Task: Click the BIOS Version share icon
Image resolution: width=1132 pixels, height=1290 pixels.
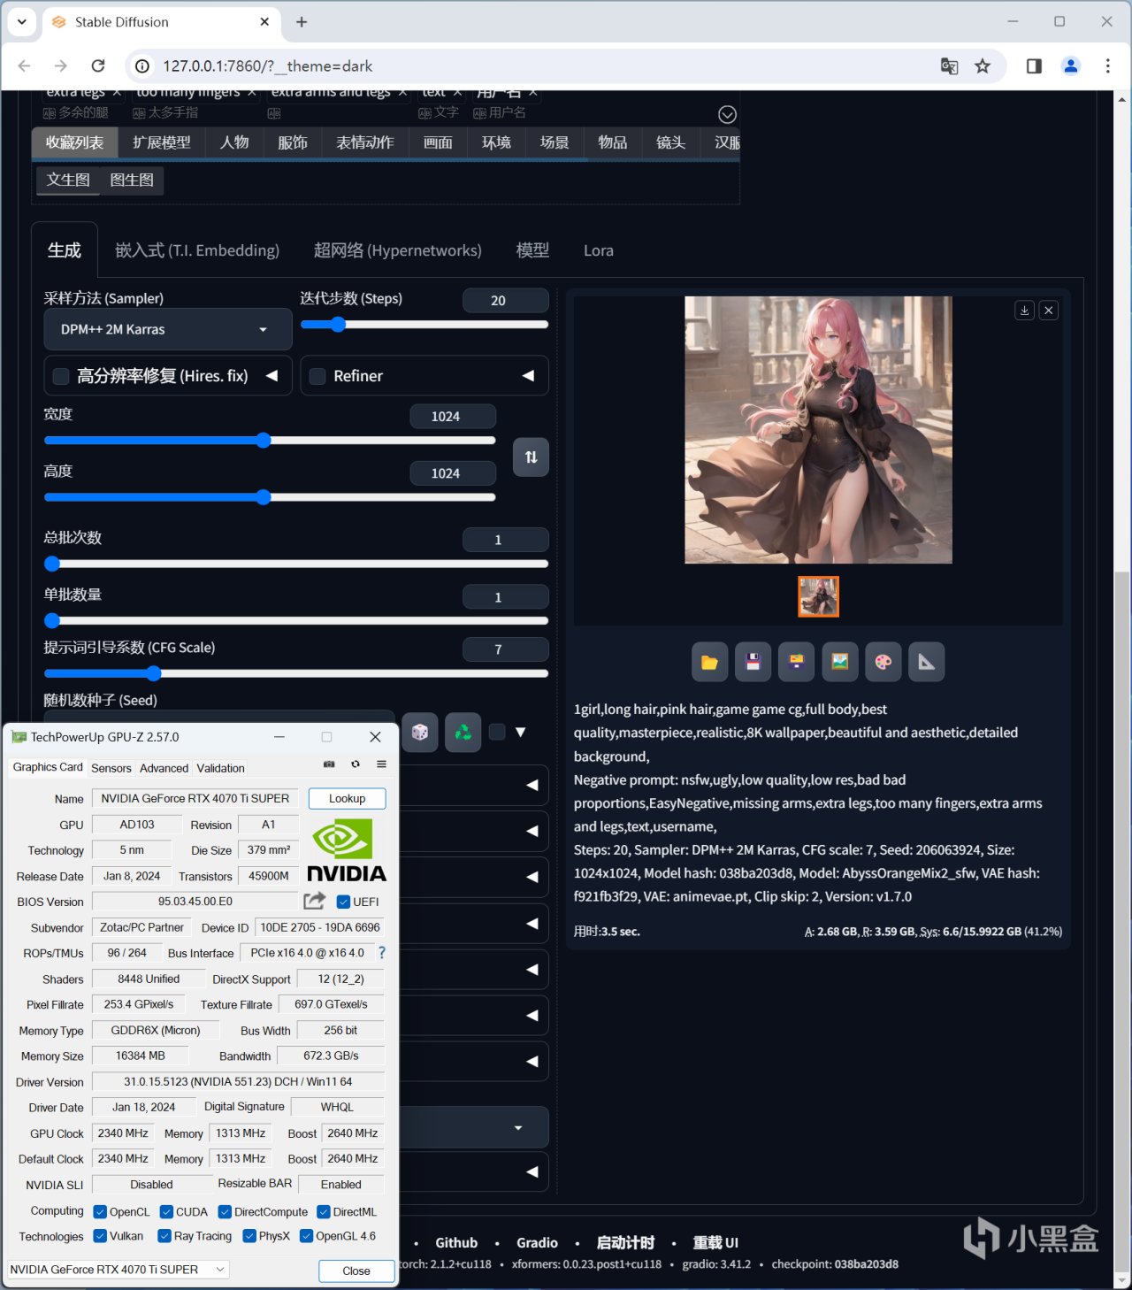Action: pos(314,901)
